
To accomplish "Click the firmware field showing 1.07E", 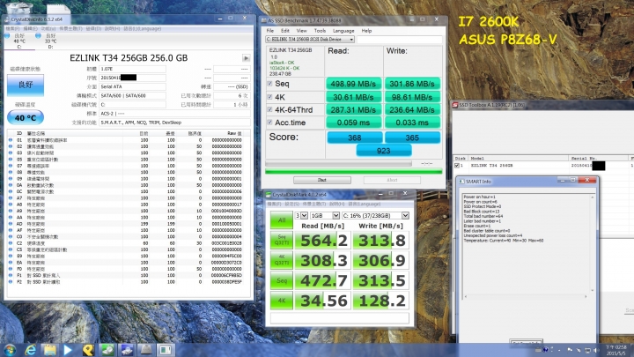I will click(x=133, y=69).
